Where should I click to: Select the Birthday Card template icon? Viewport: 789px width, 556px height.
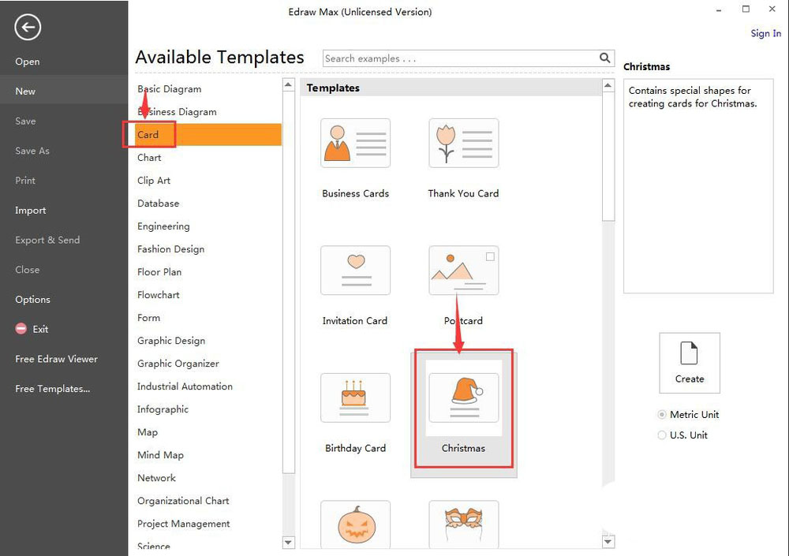pyautogui.click(x=355, y=397)
